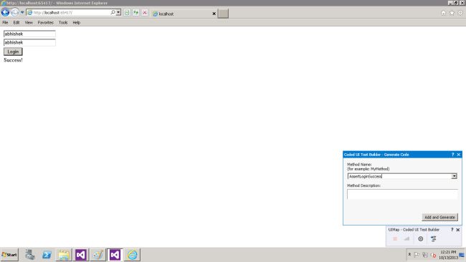Show hidden system tray icons
The height and width of the screenshot is (262, 466).
point(409,255)
